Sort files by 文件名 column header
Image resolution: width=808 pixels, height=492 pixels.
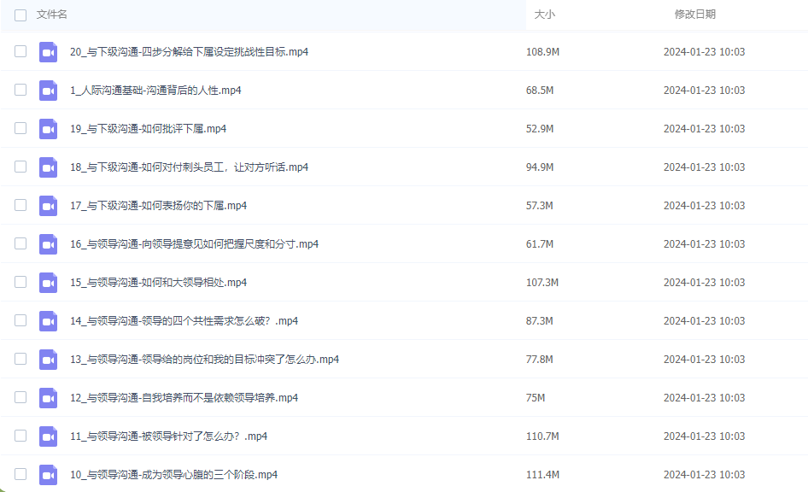[x=52, y=15]
